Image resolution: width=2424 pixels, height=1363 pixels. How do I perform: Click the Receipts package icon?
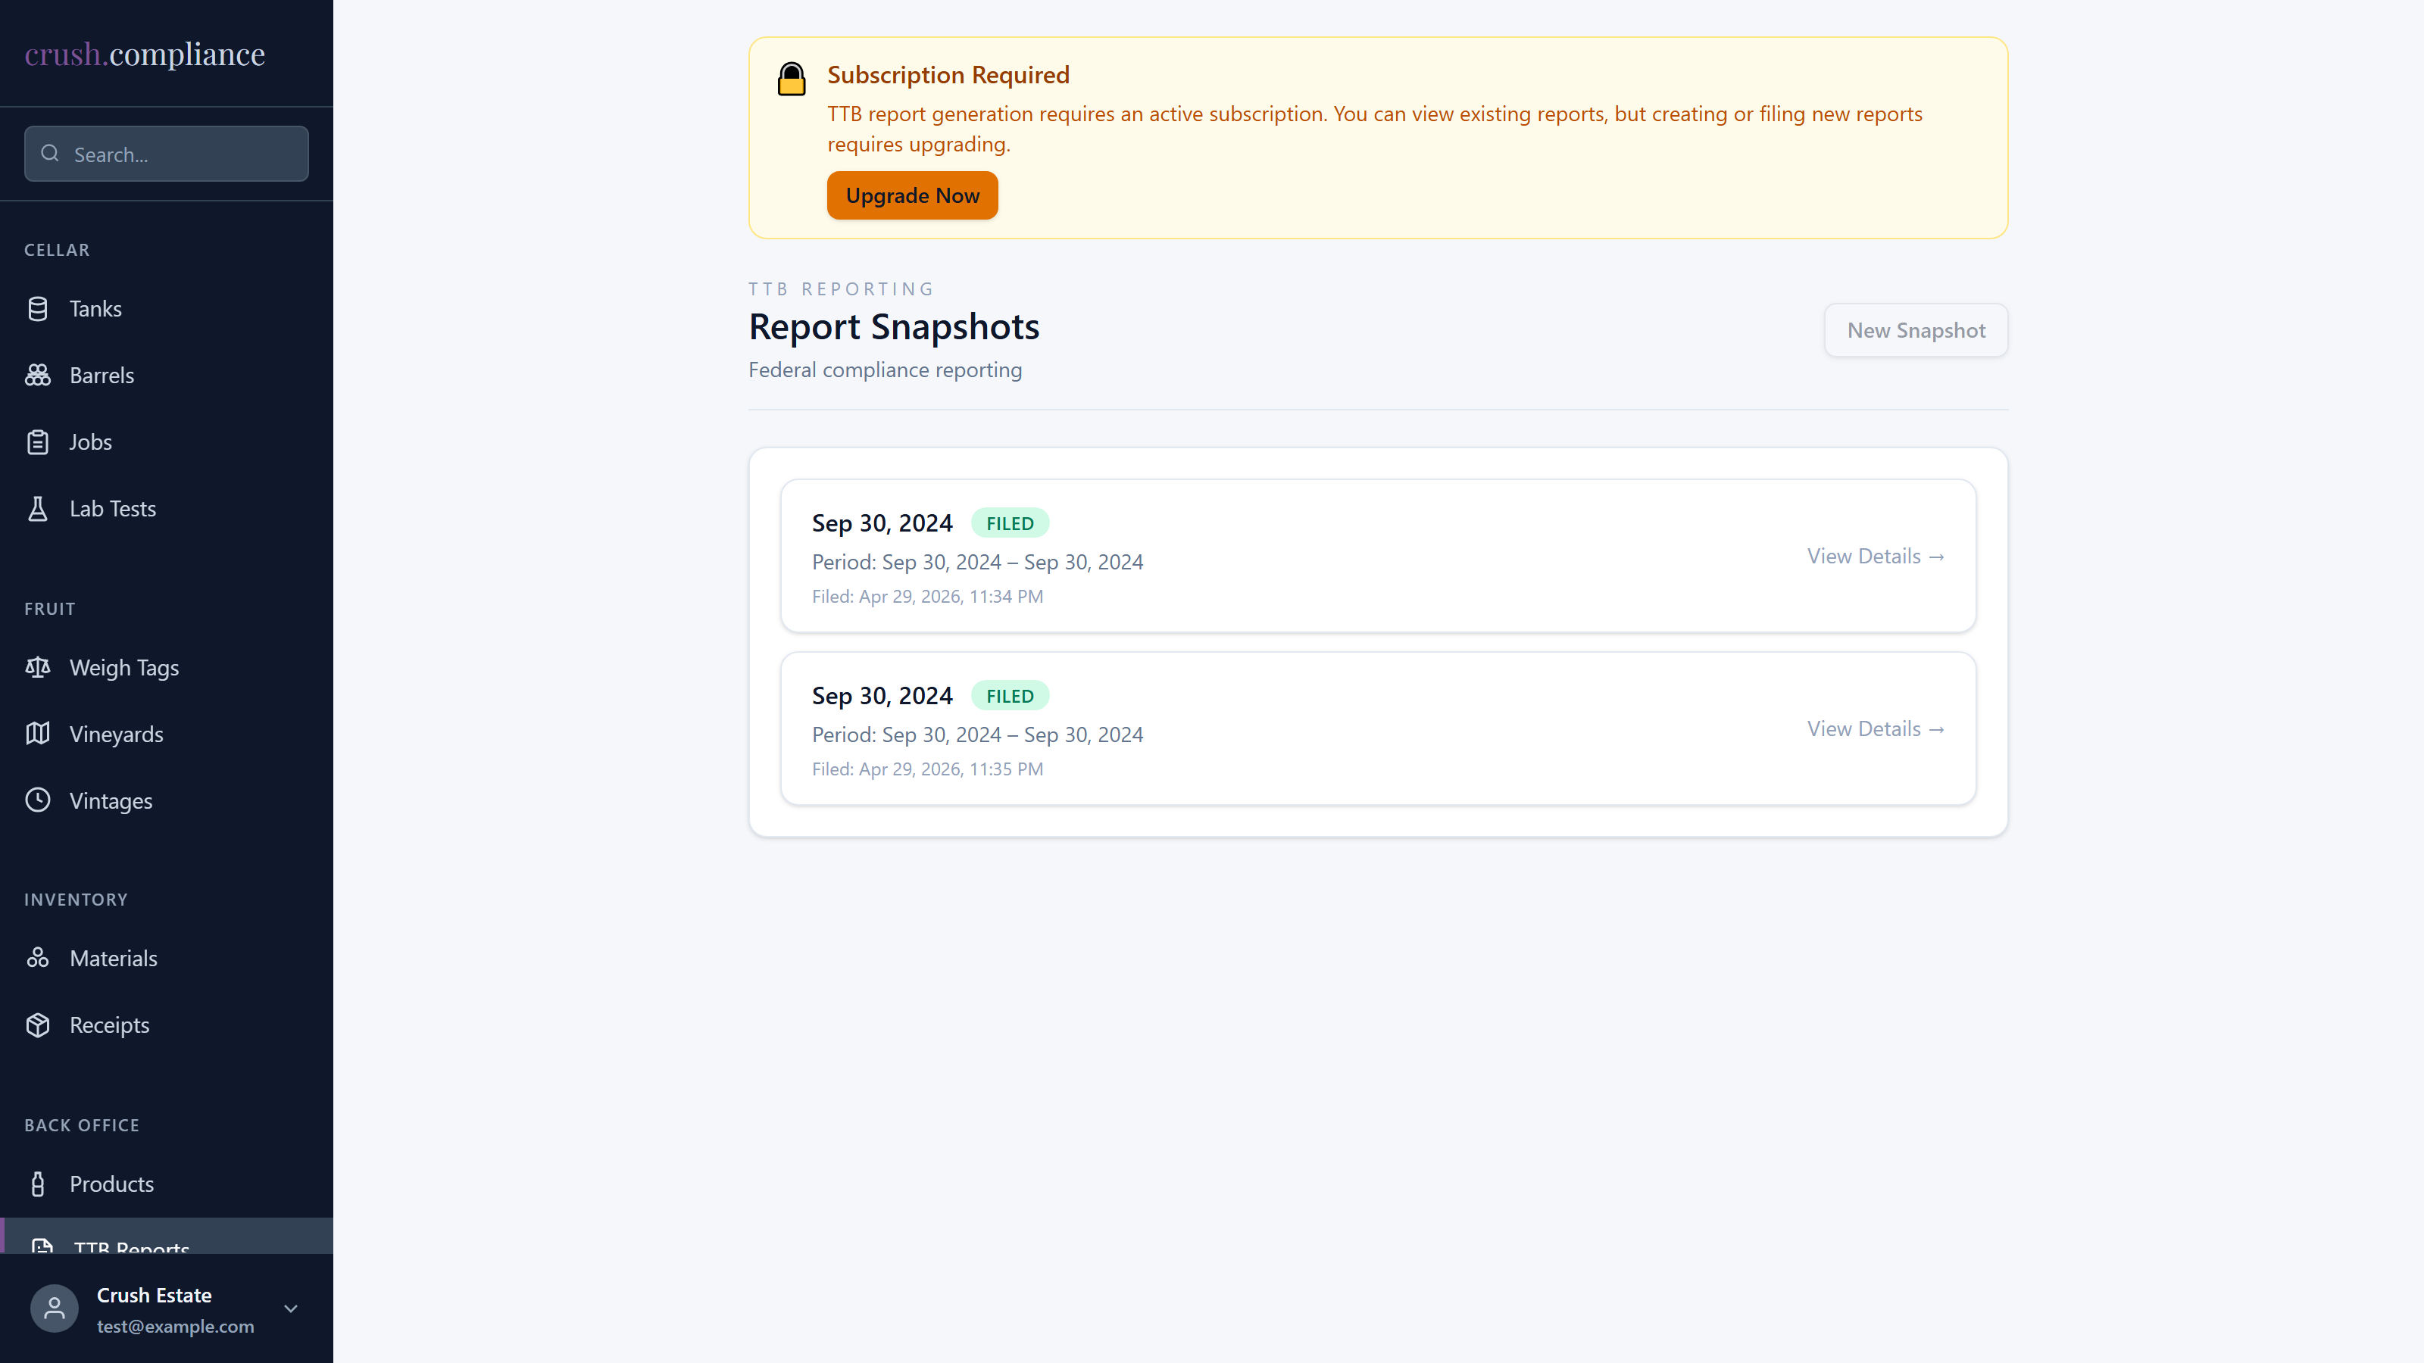38,1025
